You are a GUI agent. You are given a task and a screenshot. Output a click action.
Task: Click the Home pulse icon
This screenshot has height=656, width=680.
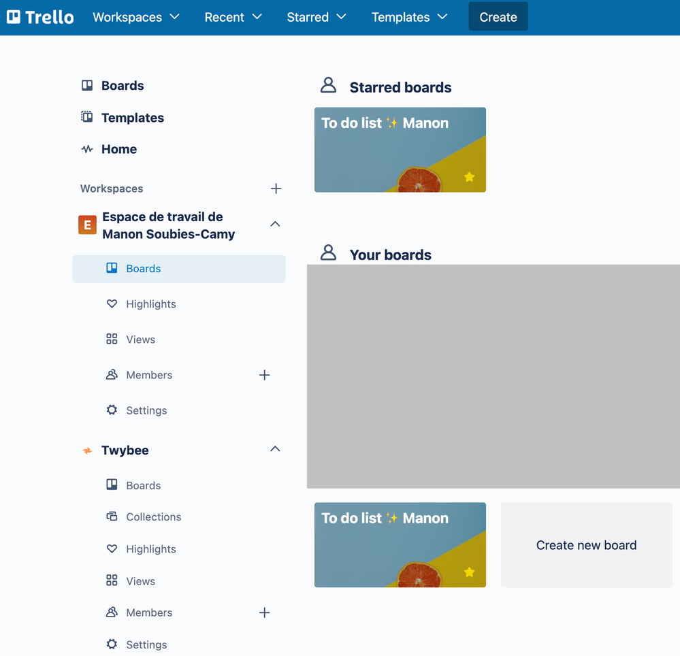point(87,149)
